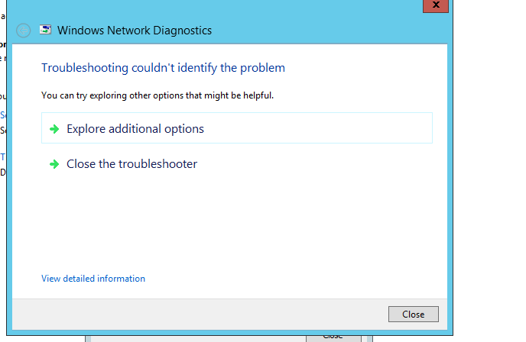Click the Windows Network Diagnostics title icon
Image resolution: width=526 pixels, height=342 pixels.
pos(45,30)
